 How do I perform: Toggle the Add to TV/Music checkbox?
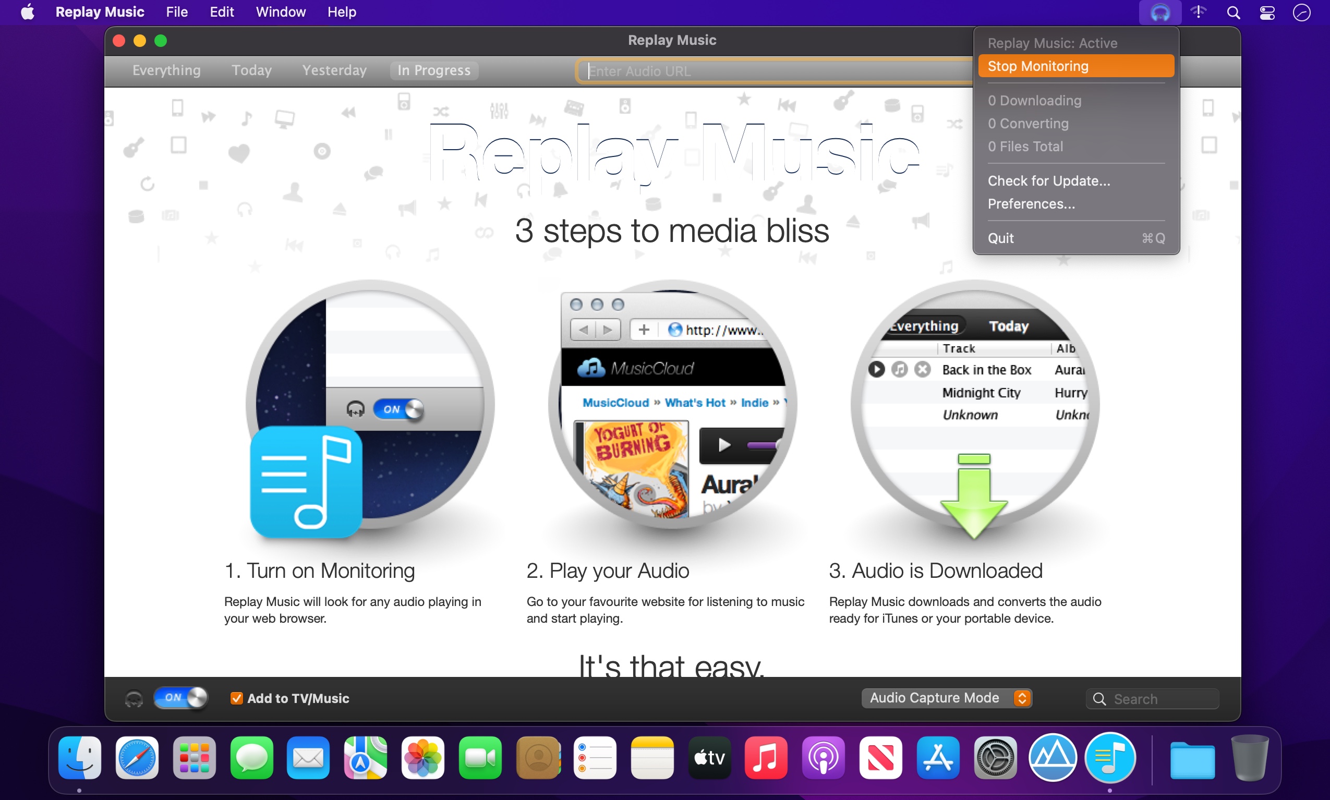click(x=234, y=697)
